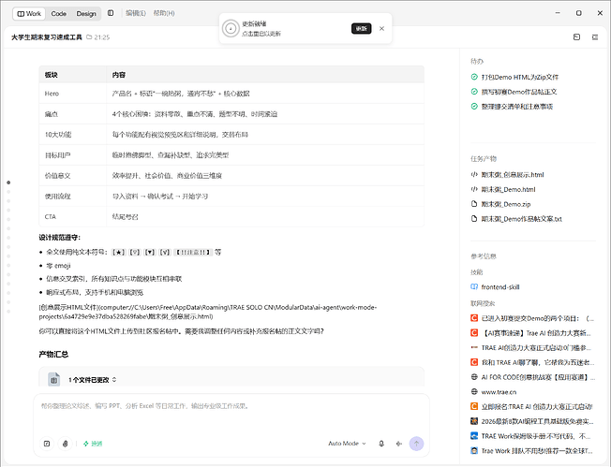The width and height of the screenshot is (611, 467).
Task: Open the frontend-skill skill reference
Action: [500, 287]
